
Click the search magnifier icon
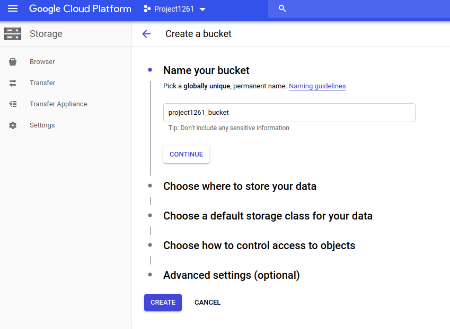282,8
